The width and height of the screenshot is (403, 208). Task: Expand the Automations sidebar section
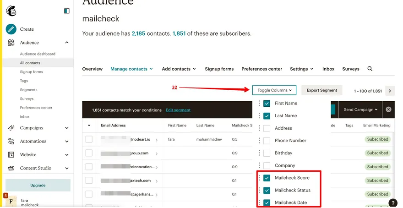(67, 141)
